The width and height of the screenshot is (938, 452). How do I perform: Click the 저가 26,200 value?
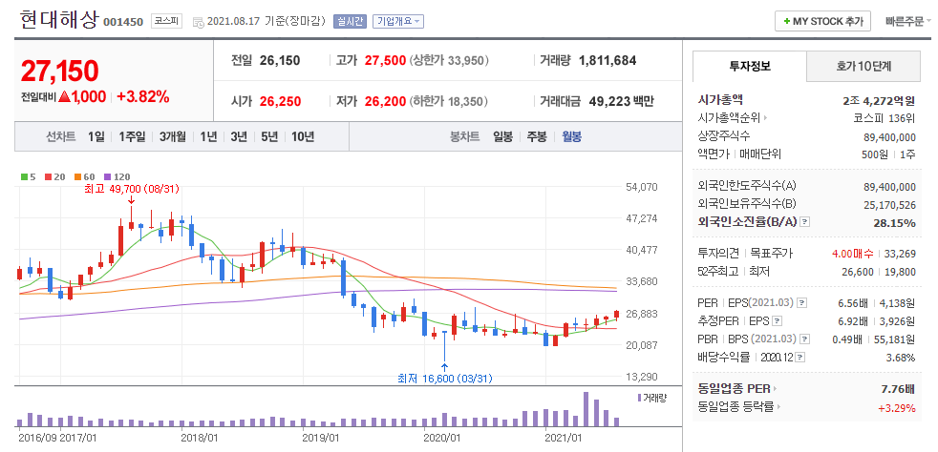385,101
